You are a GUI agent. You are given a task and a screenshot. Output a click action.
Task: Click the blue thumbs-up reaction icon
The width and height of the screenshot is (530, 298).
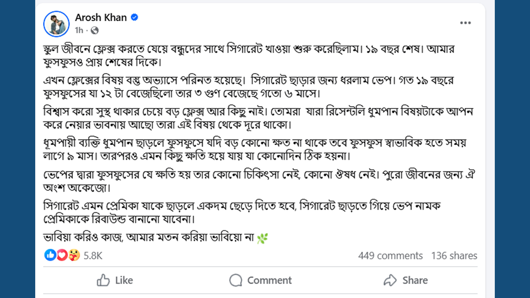click(50, 255)
